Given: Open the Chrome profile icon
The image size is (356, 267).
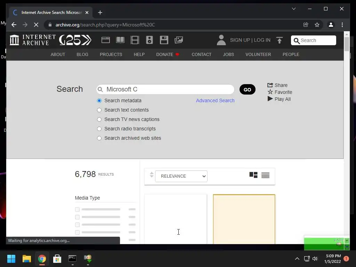Looking at the screenshot, I should [331, 25].
